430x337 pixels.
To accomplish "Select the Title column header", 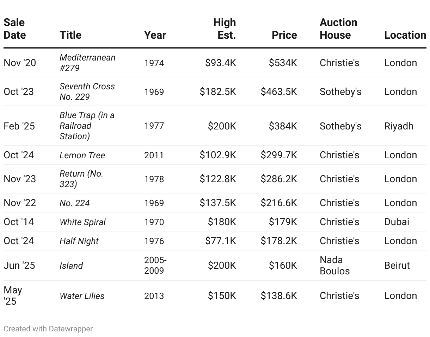I will pyautogui.click(x=70, y=35).
